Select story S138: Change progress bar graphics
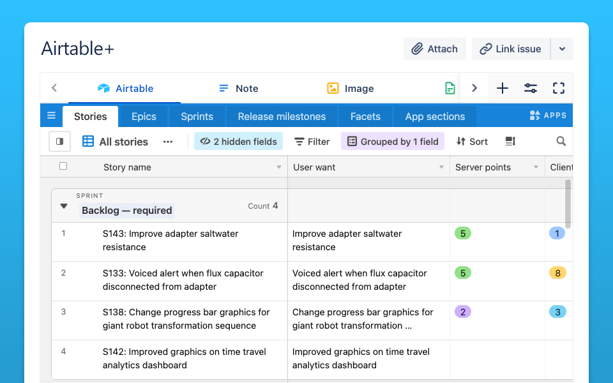 click(x=186, y=319)
